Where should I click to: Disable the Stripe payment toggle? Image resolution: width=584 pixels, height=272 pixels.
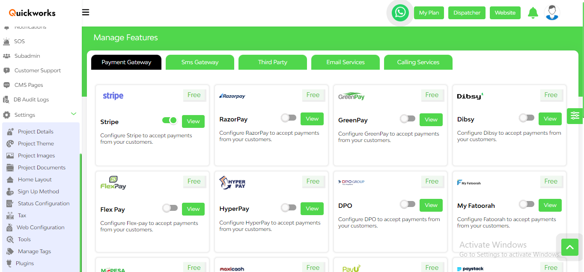click(x=170, y=121)
